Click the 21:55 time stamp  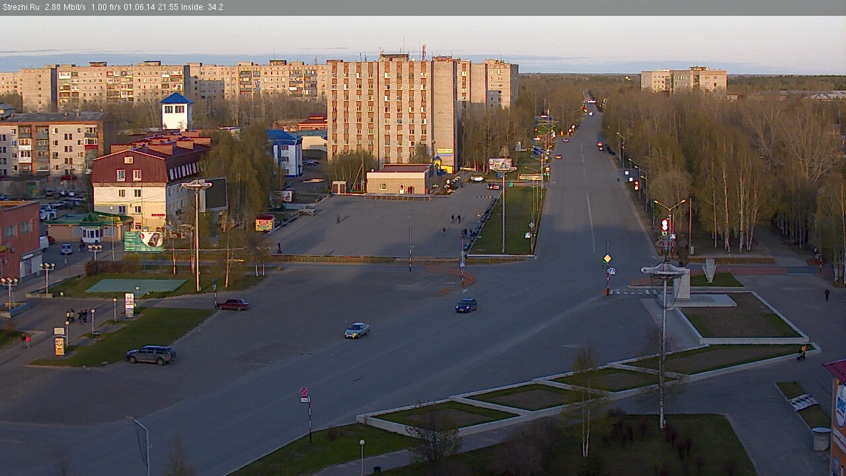coord(168,7)
